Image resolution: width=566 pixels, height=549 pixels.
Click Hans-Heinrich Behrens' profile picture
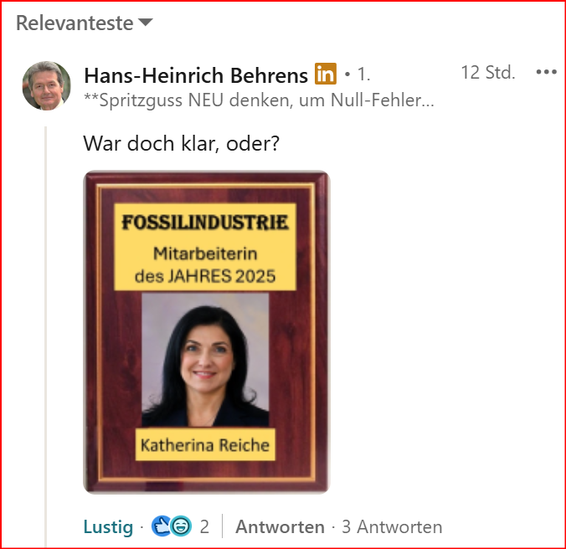click(47, 86)
